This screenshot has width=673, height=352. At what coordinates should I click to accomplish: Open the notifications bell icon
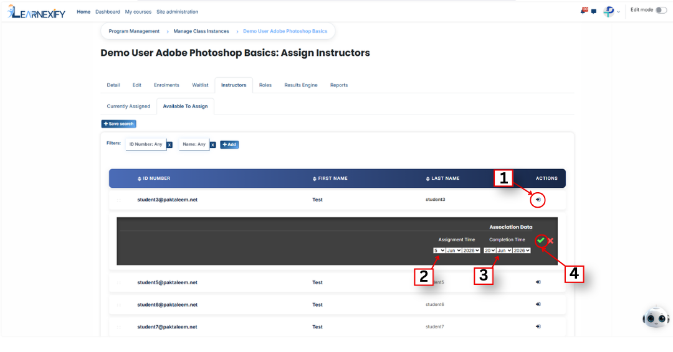point(583,11)
